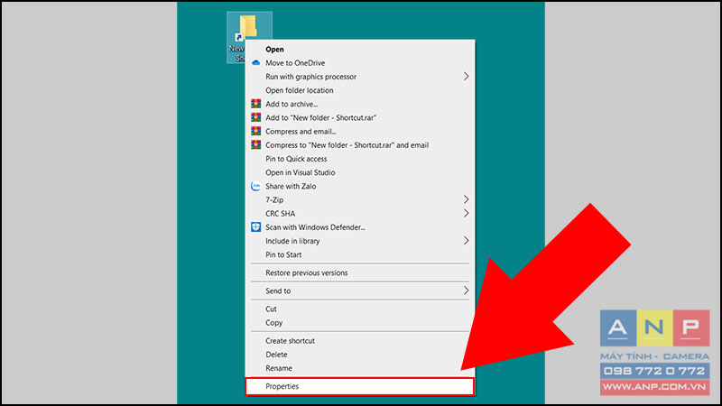Select Open folder location

[359, 90]
